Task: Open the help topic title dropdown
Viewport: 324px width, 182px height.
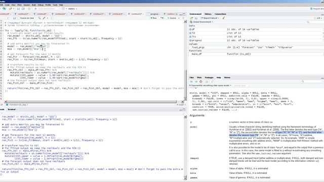Action: 211,85
